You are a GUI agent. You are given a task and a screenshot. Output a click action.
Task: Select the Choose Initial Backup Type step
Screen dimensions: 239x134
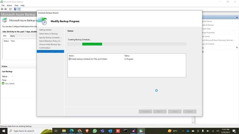(x=50, y=45)
